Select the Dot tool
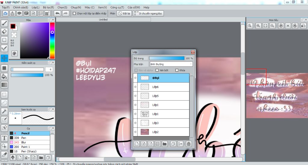Viewport: 308px width, 165px height. coord(4,48)
